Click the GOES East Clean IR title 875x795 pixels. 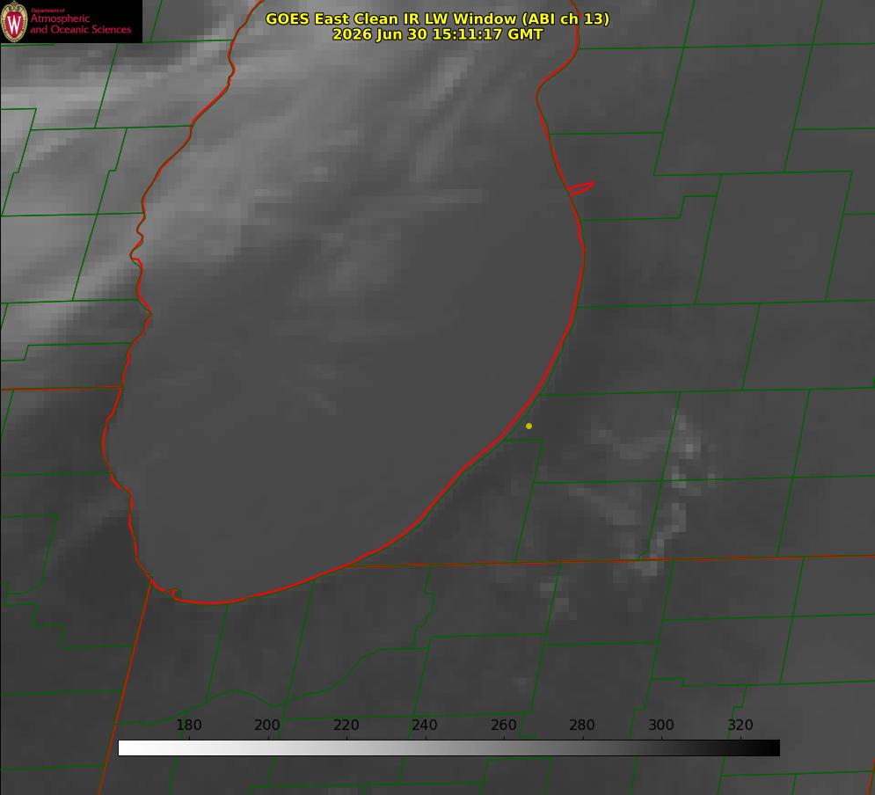click(x=437, y=18)
